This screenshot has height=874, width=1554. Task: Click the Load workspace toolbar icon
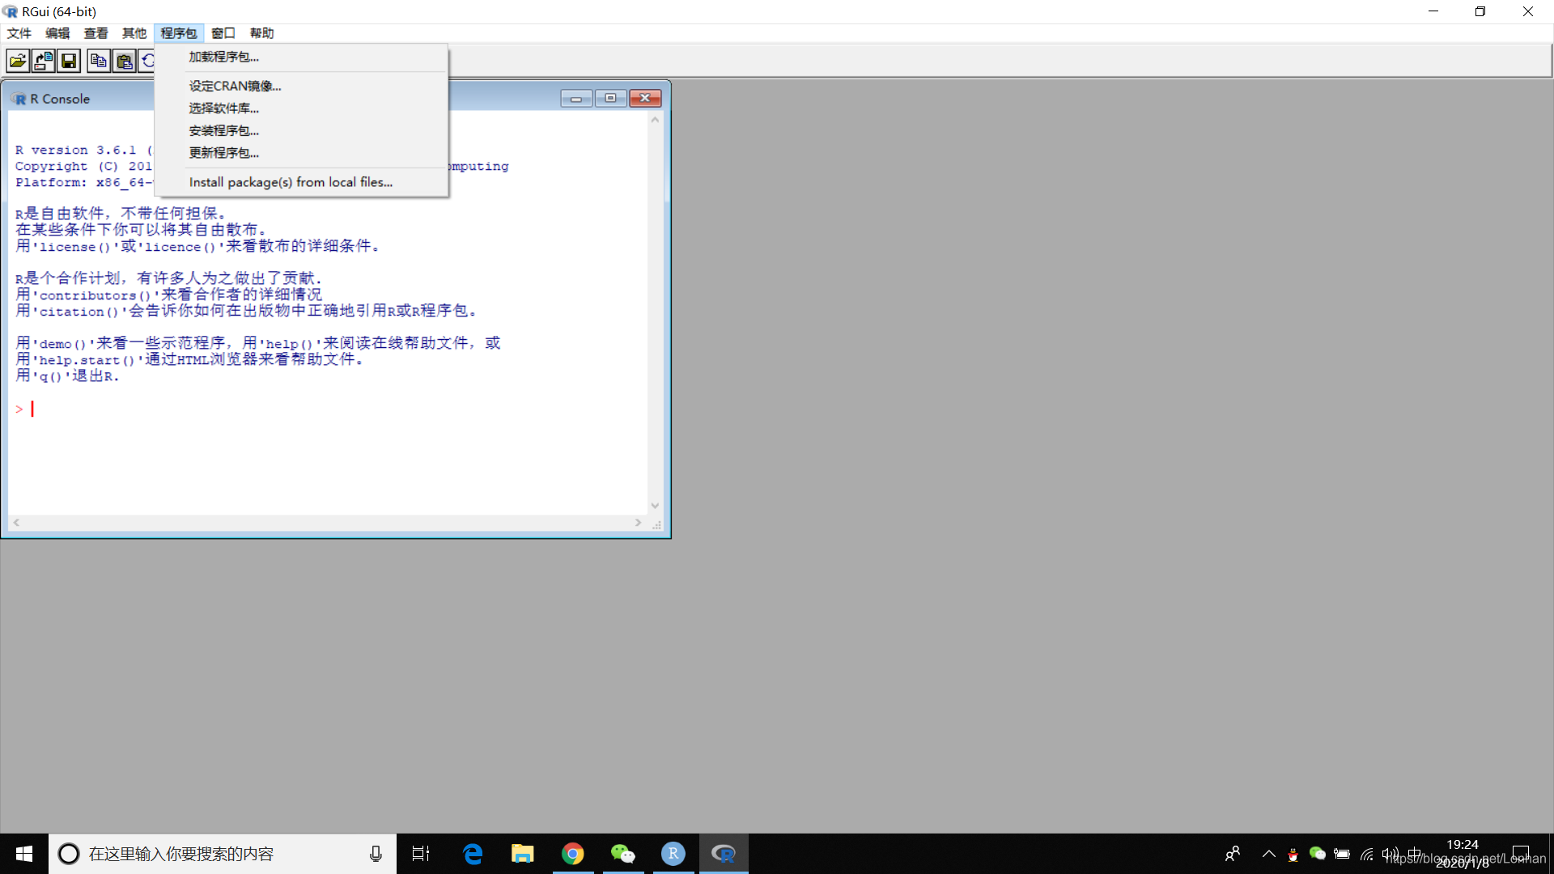[43, 61]
